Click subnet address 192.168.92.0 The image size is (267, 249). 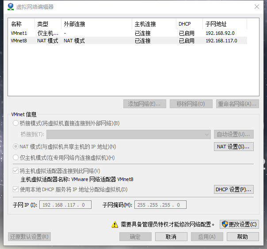[220, 33]
